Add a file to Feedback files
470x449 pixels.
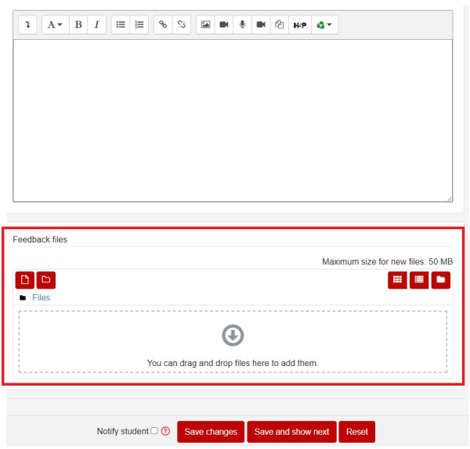tap(24, 279)
